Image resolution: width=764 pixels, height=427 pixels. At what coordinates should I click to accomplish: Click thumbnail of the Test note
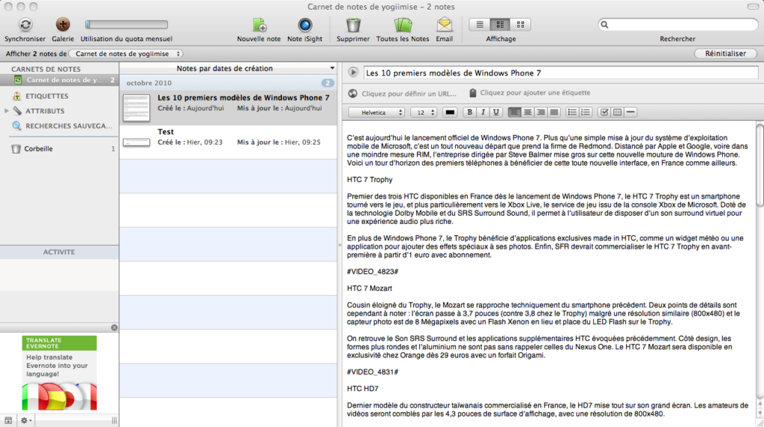pyautogui.click(x=137, y=143)
